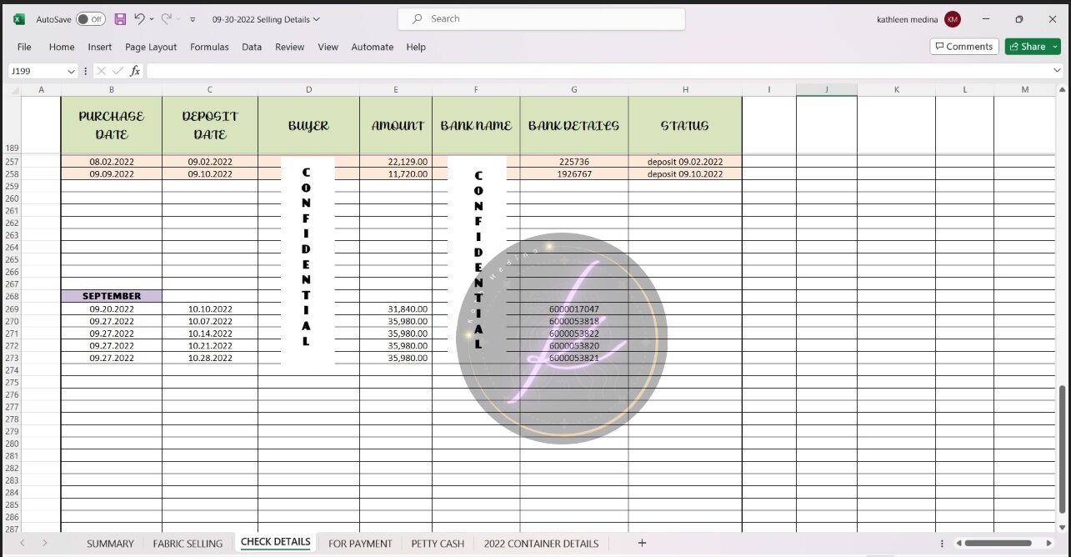Click the vertical scrollbar thumb

(x=1062, y=450)
